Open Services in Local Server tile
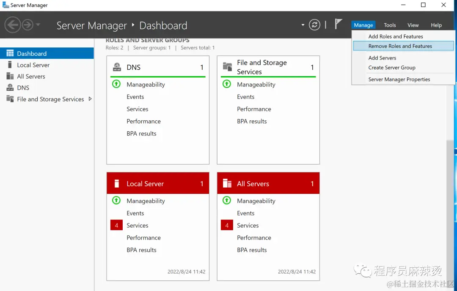457x291 pixels. coord(137,225)
